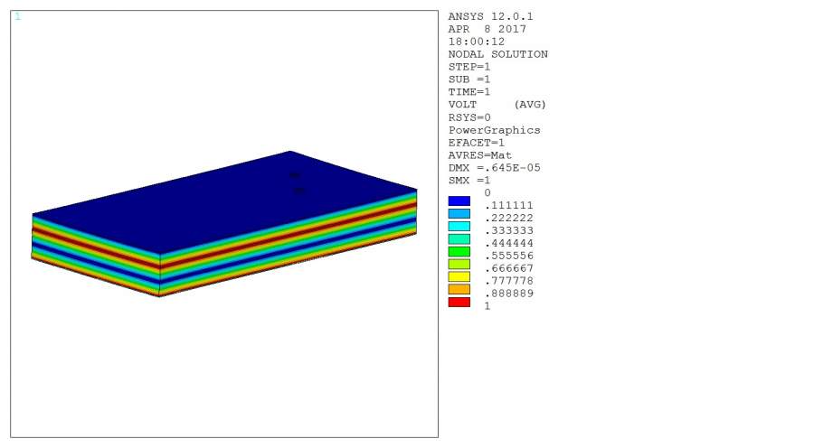Screen dimensions: 814x448
Task: Click the legend value '.555556'
Action: pyautogui.click(x=508, y=256)
